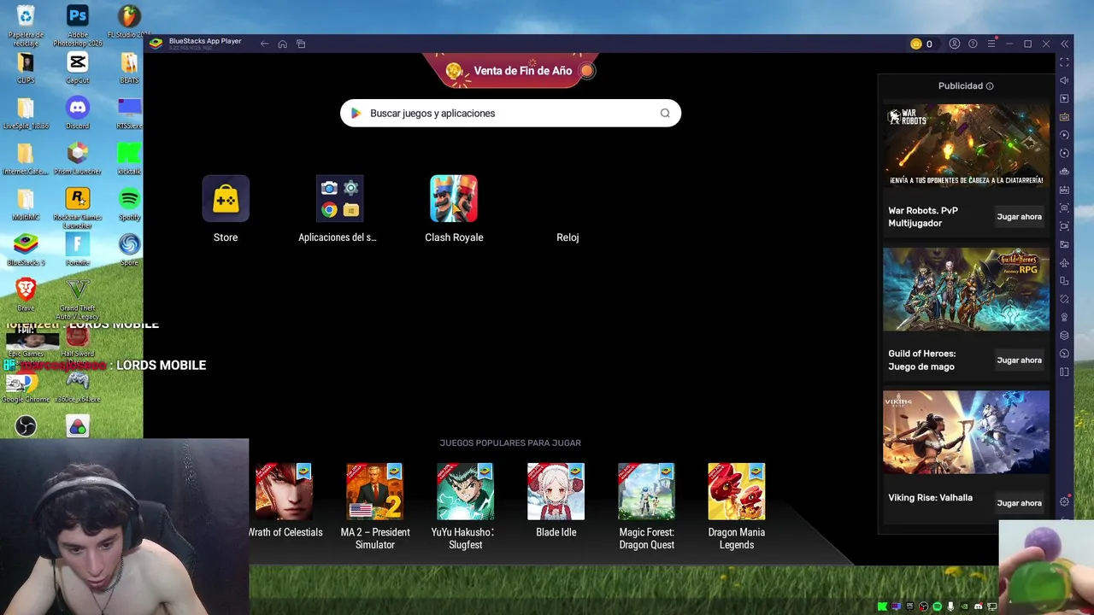1094x615 pixels.
Task: Go back with the BlueStacks back arrow
Action: point(264,44)
